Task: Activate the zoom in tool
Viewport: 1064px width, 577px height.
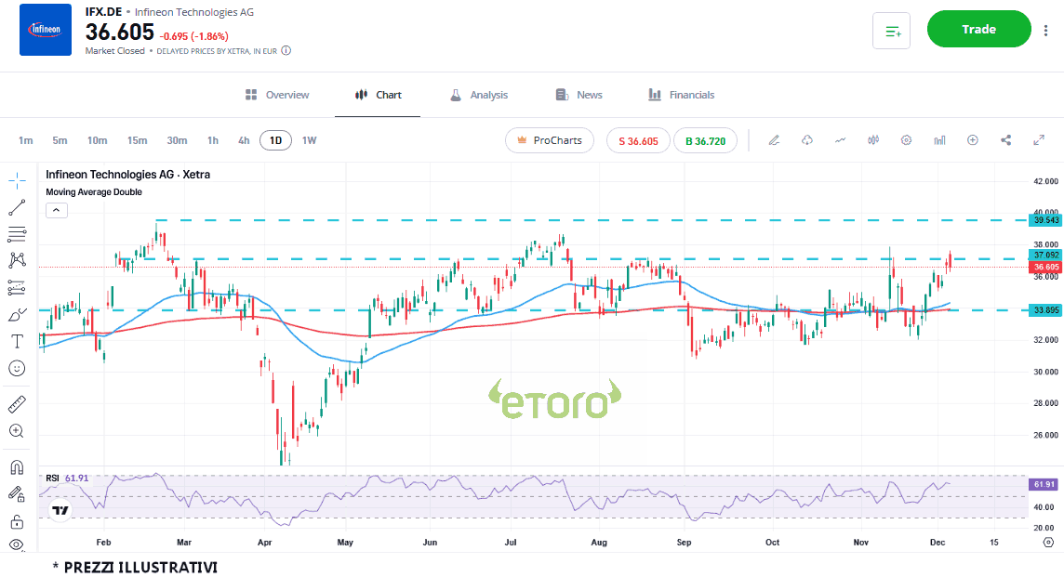Action: (x=17, y=431)
